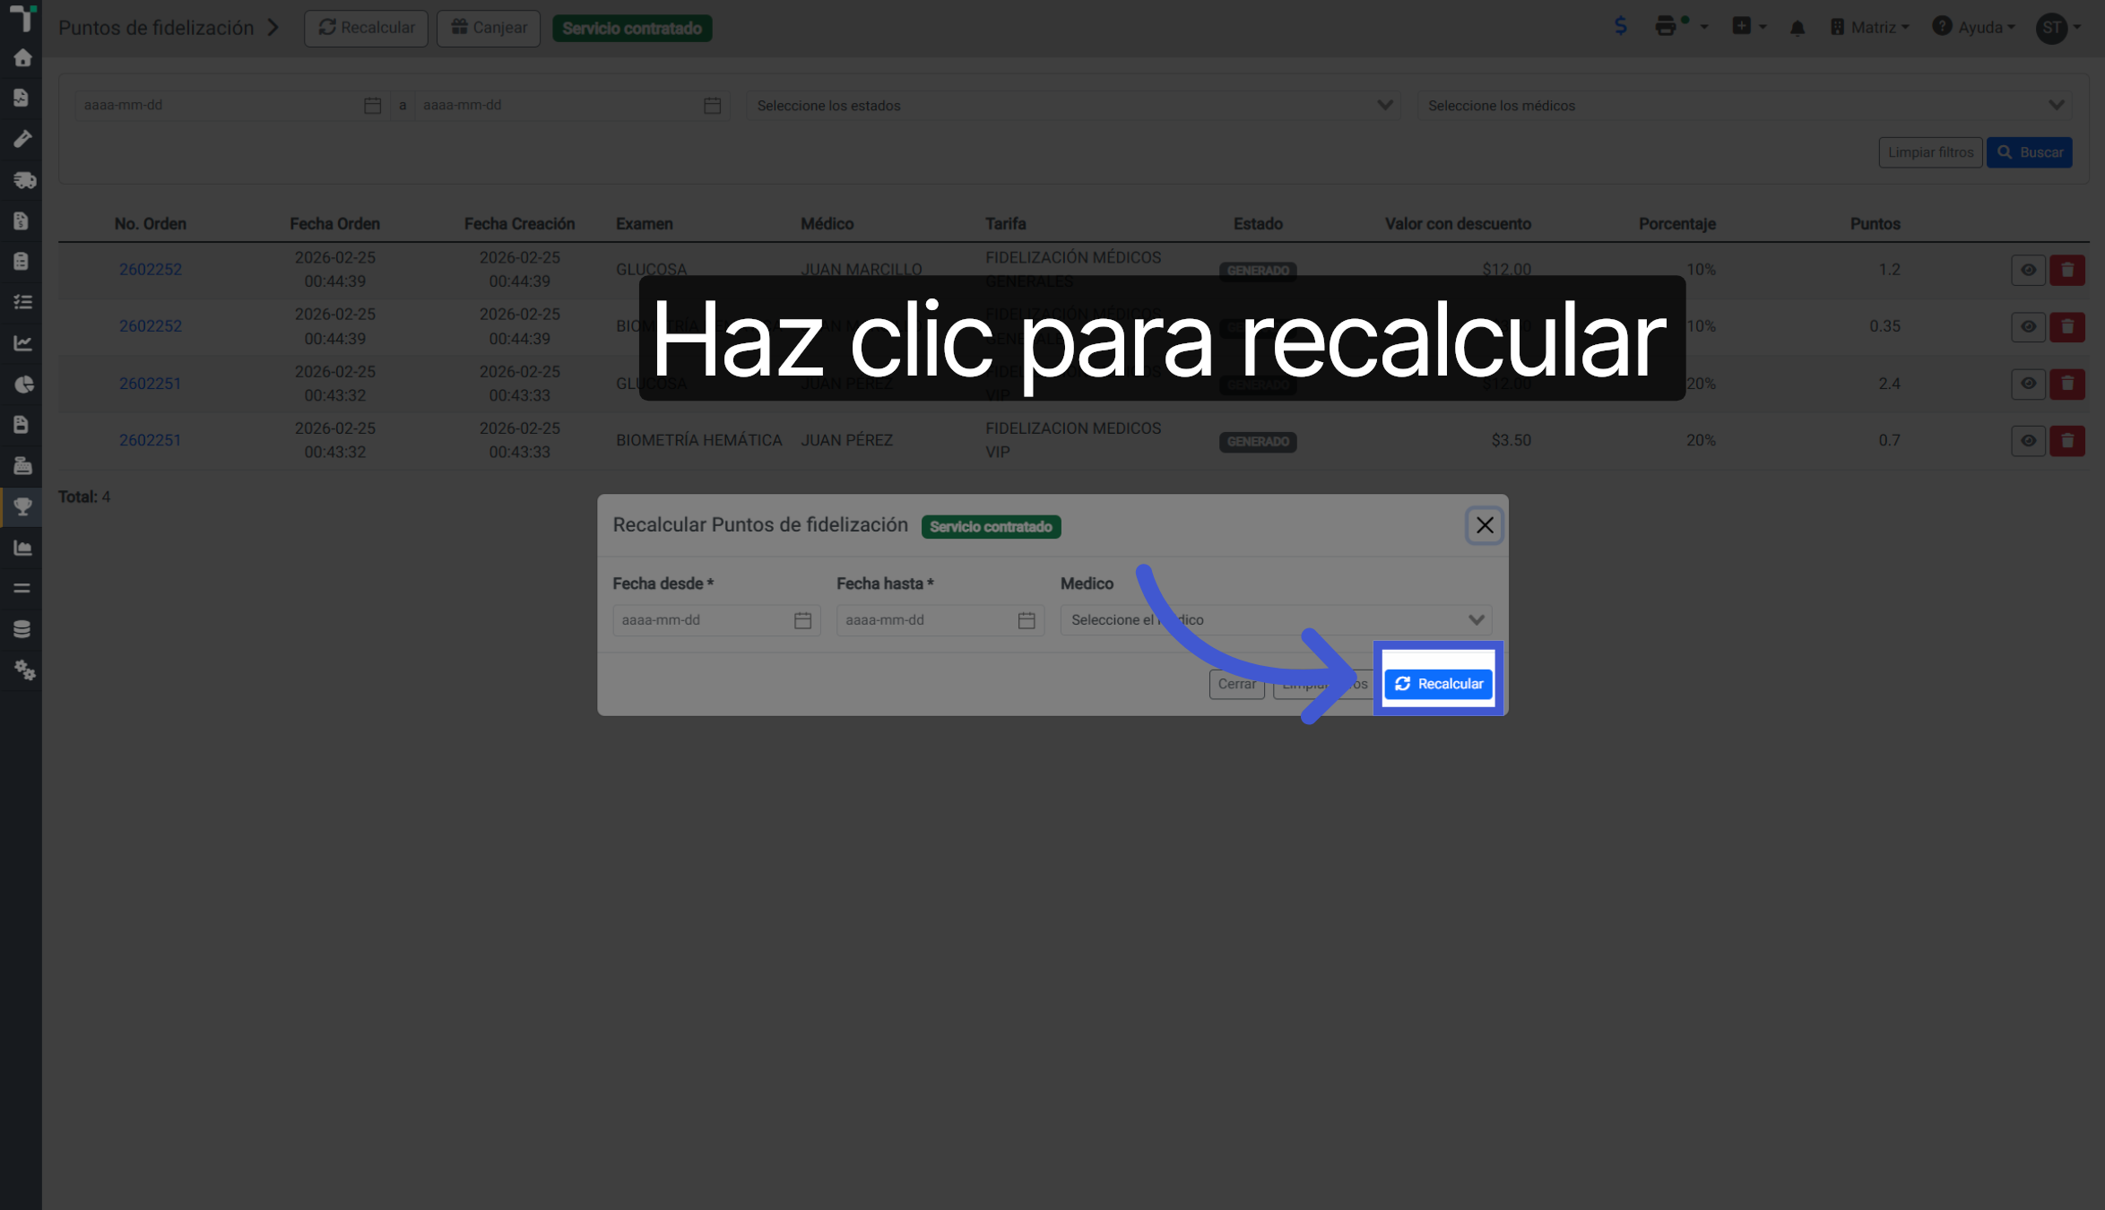The width and height of the screenshot is (2105, 1210).
Task: Click the blue Recalcular button in dialog
Action: pos(1438,684)
